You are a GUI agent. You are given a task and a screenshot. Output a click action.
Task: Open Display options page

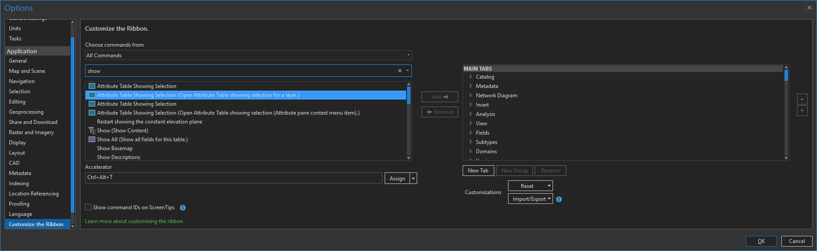37,143
